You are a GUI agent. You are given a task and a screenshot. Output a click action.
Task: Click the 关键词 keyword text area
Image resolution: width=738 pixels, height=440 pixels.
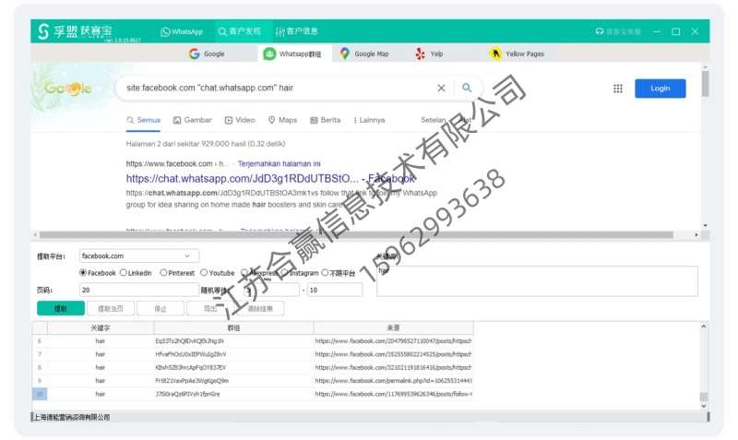537,281
